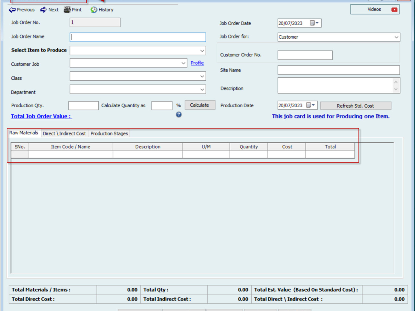Expand the Customer Job dropdown
This screenshot has width=415, height=311.
[184, 63]
